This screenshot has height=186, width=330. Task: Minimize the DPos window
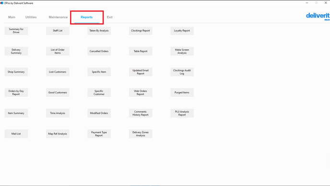click(x=307, y=3)
